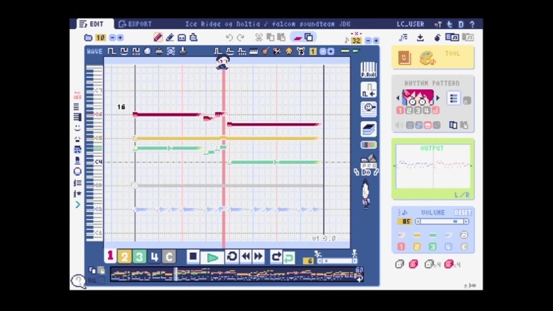553x311 pixels.
Task: Decrease note length 32 with minus
Action: (x=368, y=40)
